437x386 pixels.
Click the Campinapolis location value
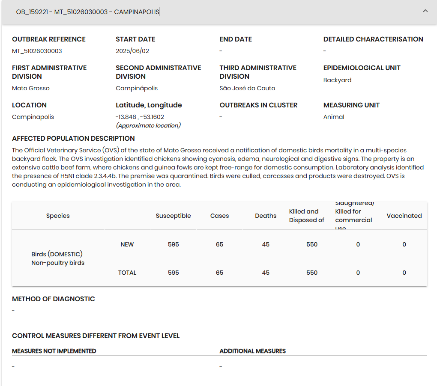pyautogui.click(x=33, y=117)
